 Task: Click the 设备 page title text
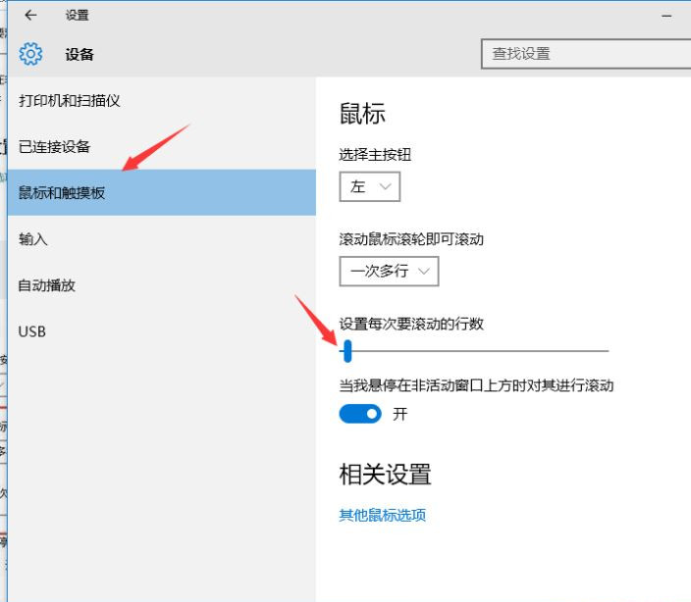(x=80, y=55)
